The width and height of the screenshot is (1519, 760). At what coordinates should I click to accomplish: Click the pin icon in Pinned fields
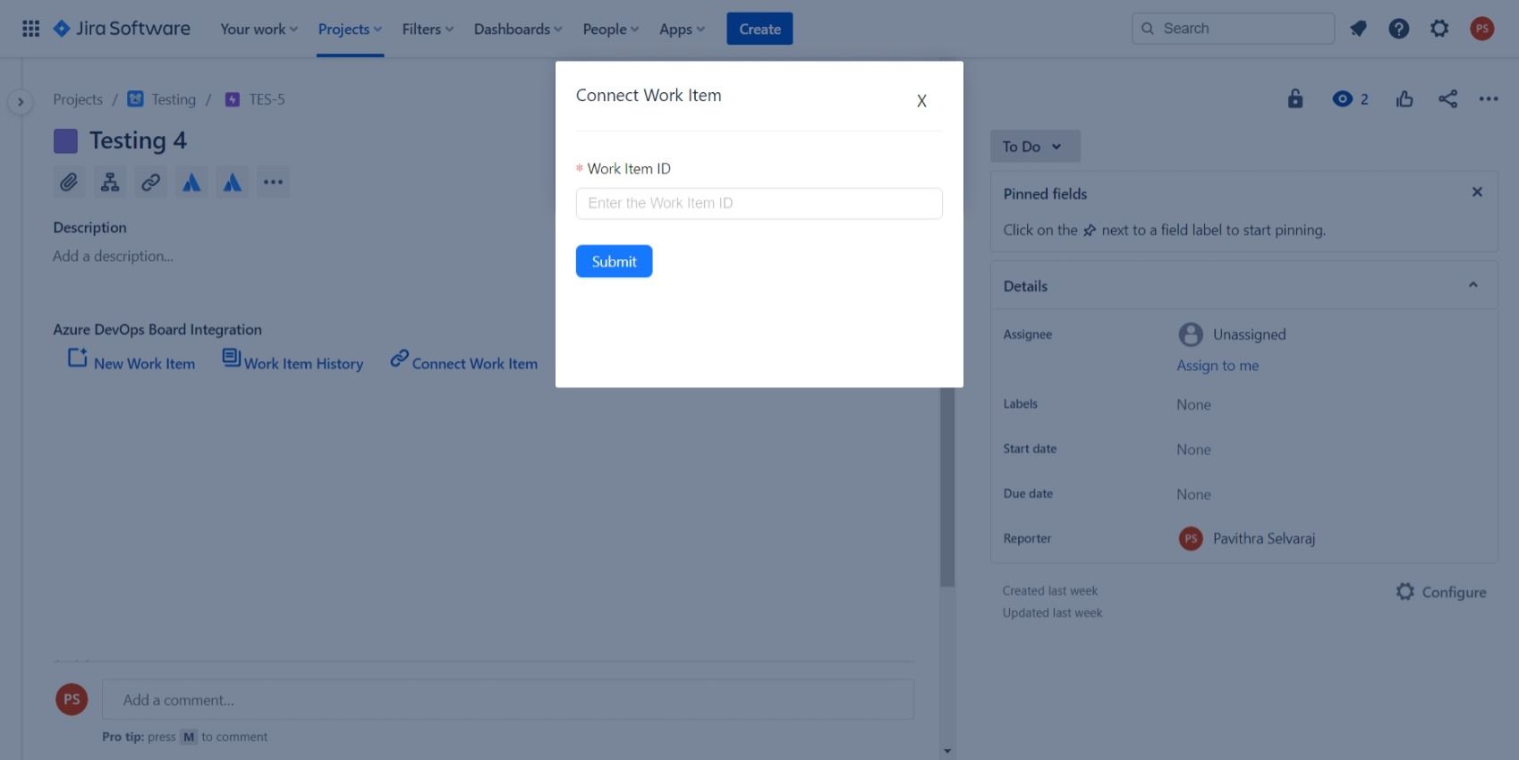pyautogui.click(x=1090, y=231)
